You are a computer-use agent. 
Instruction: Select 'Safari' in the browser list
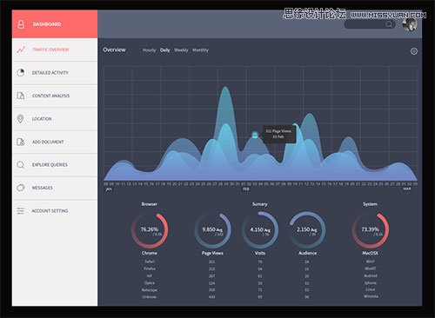click(x=150, y=262)
